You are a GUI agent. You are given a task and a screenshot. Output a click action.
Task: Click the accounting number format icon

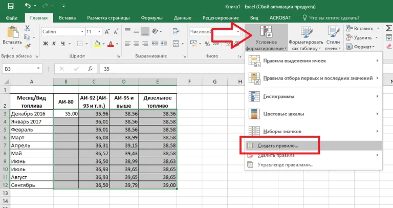[193, 44]
